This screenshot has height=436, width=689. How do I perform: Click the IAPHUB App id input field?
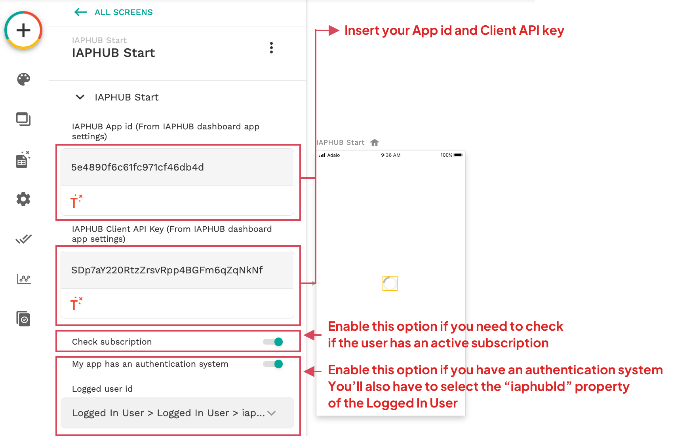click(x=177, y=167)
